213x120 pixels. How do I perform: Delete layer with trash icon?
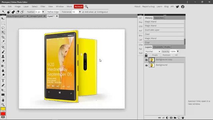coord(183,118)
